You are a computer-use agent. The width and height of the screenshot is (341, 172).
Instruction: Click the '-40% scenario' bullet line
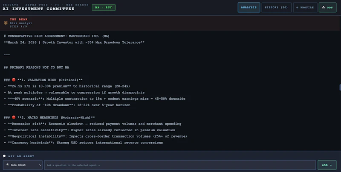[95, 99]
